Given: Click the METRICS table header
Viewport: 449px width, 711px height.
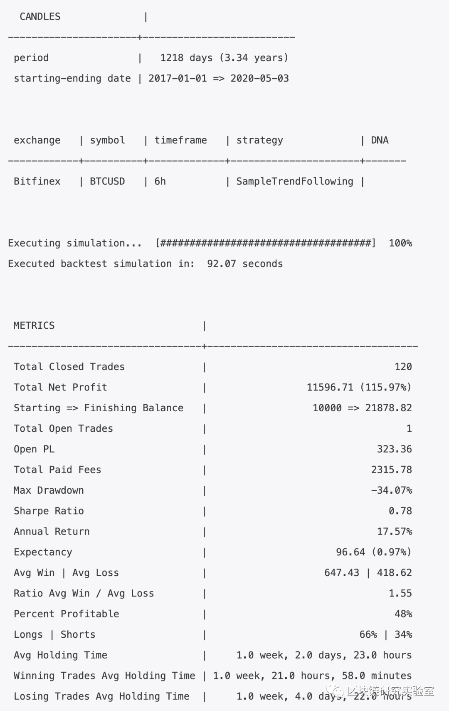Looking at the screenshot, I should (x=34, y=326).
